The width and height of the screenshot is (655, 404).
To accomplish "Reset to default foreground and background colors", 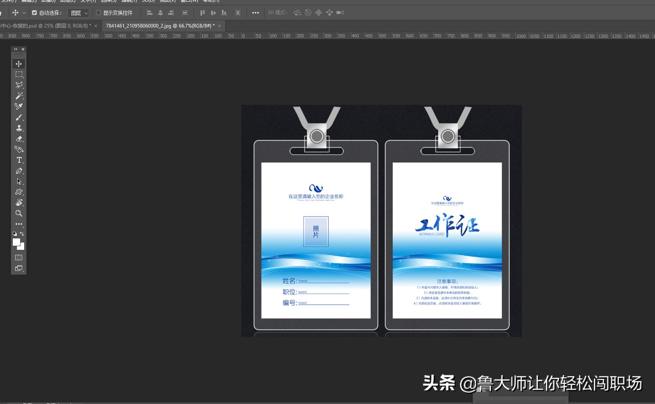I will 15,233.
